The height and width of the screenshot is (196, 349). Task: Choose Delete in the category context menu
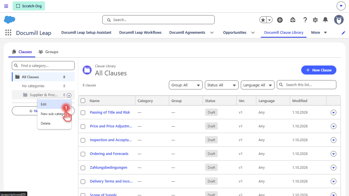point(54,123)
